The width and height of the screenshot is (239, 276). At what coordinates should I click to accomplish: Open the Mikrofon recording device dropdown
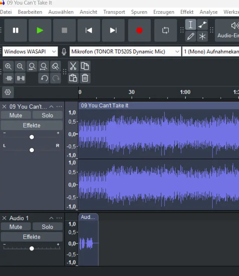tap(125, 52)
